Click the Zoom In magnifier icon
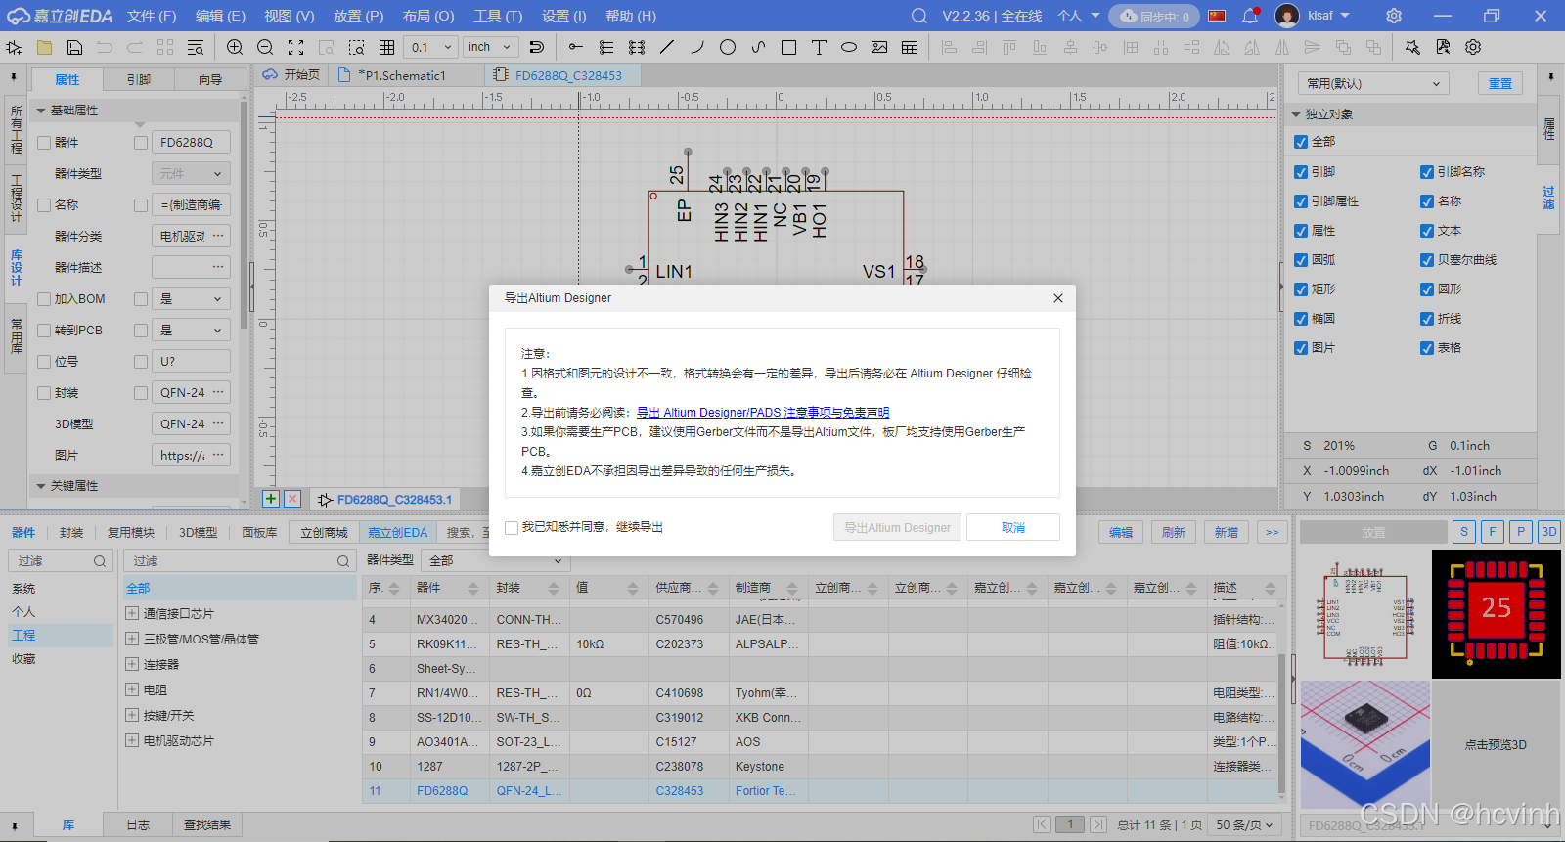Viewport: 1565px width, 842px height. tap(235, 47)
